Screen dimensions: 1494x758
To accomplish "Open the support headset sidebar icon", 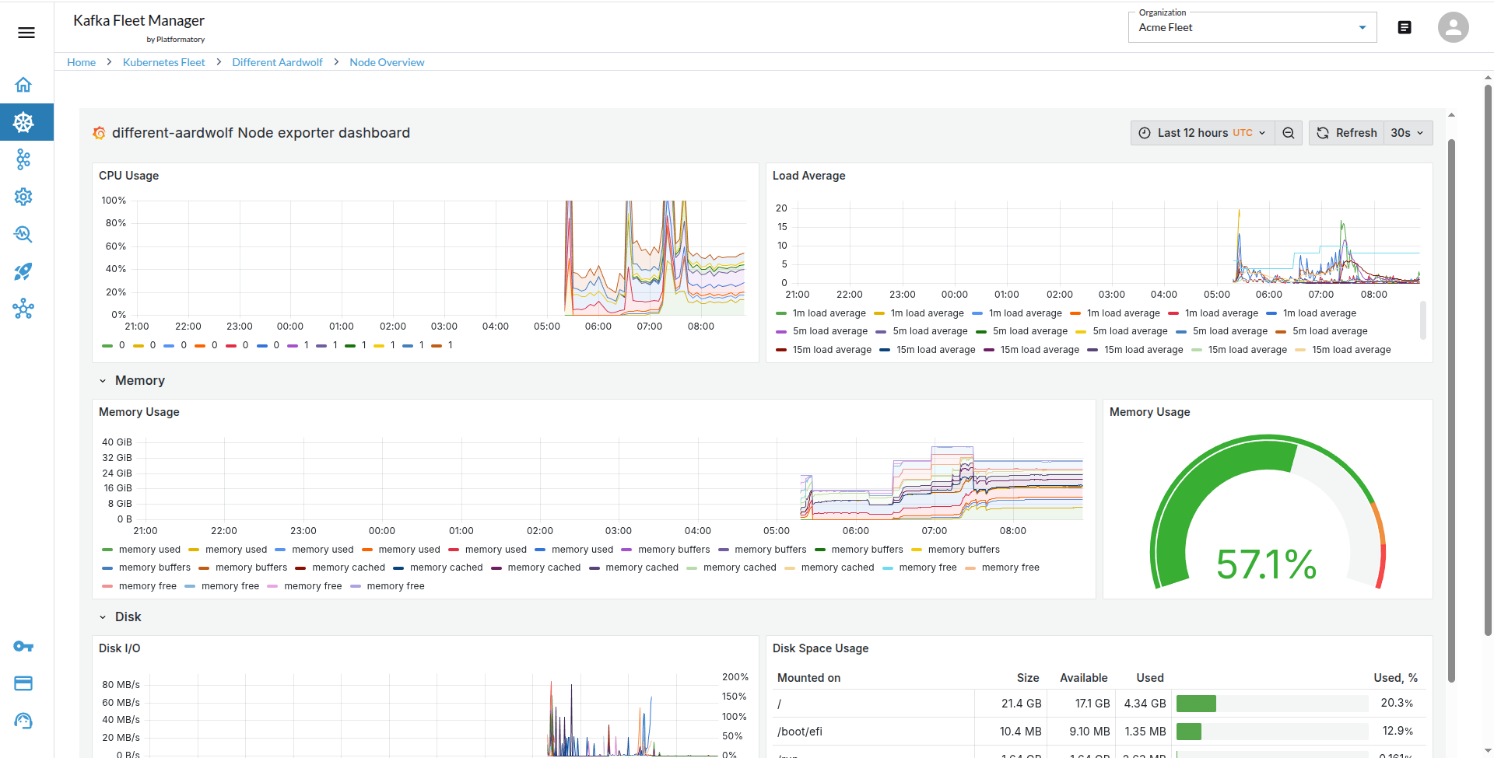I will pos(23,721).
